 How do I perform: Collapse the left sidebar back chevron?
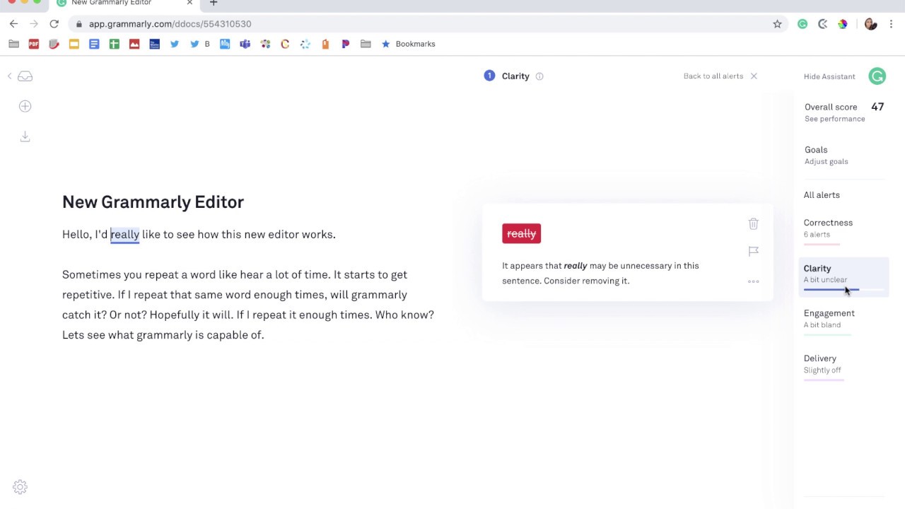click(x=9, y=76)
